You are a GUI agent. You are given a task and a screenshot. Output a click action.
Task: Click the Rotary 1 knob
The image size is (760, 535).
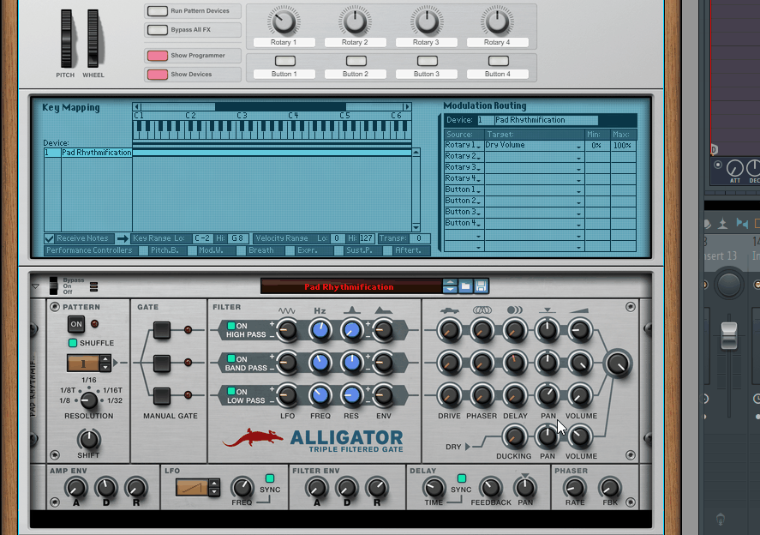tap(284, 21)
